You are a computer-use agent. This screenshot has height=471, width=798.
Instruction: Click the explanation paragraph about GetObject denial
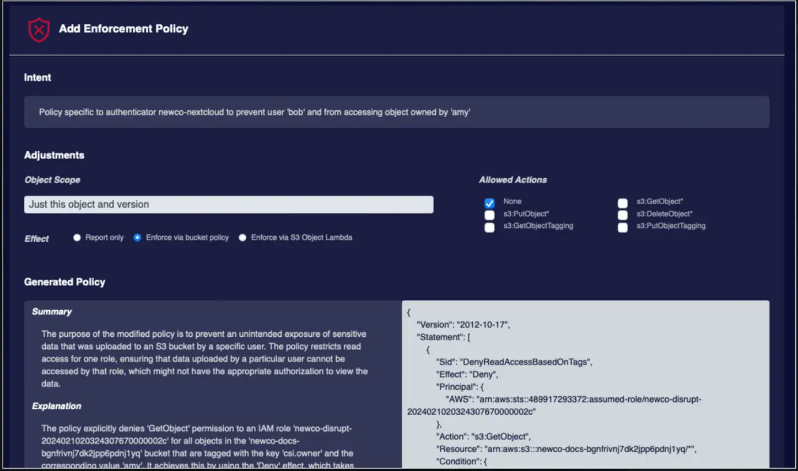(197, 447)
